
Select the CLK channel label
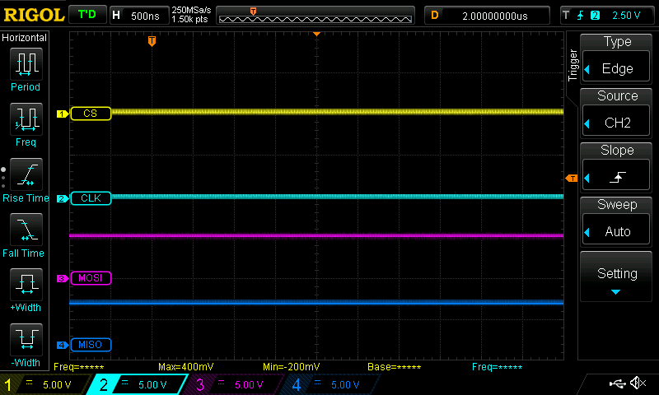91,198
